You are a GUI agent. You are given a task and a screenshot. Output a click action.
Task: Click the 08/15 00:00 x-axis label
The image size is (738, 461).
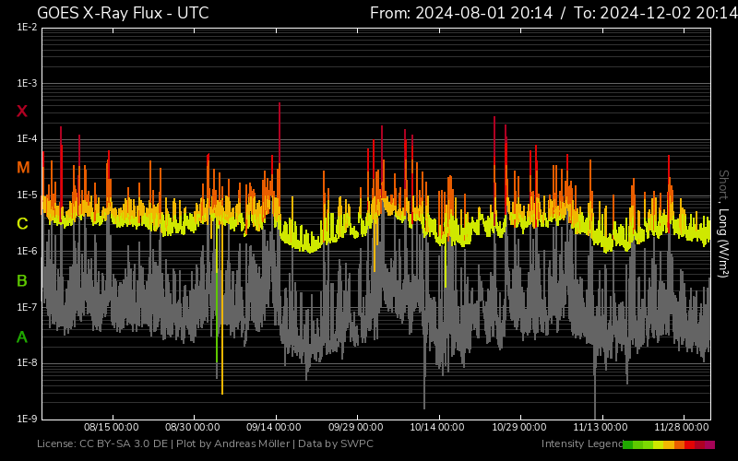pyautogui.click(x=111, y=427)
